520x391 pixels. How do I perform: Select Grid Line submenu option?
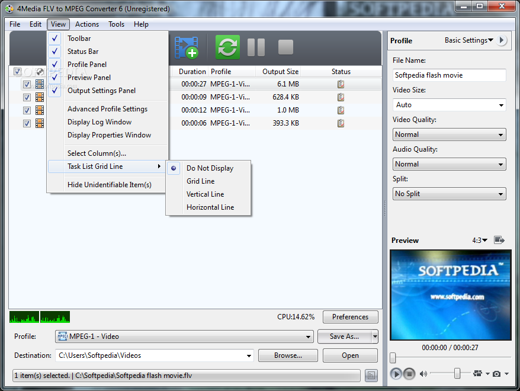(x=208, y=181)
